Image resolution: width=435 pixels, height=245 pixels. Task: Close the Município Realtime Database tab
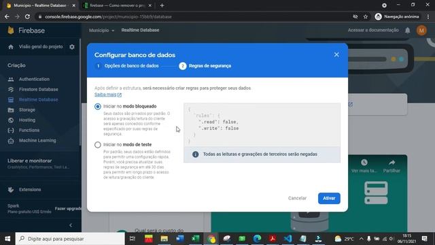(x=74, y=5)
